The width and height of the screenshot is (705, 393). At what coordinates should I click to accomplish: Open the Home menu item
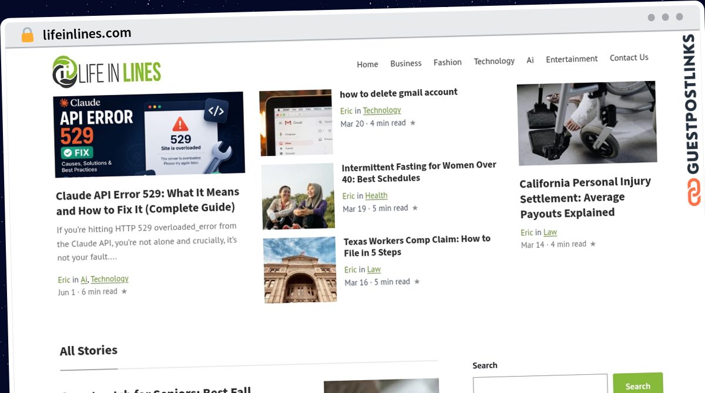[367, 65]
